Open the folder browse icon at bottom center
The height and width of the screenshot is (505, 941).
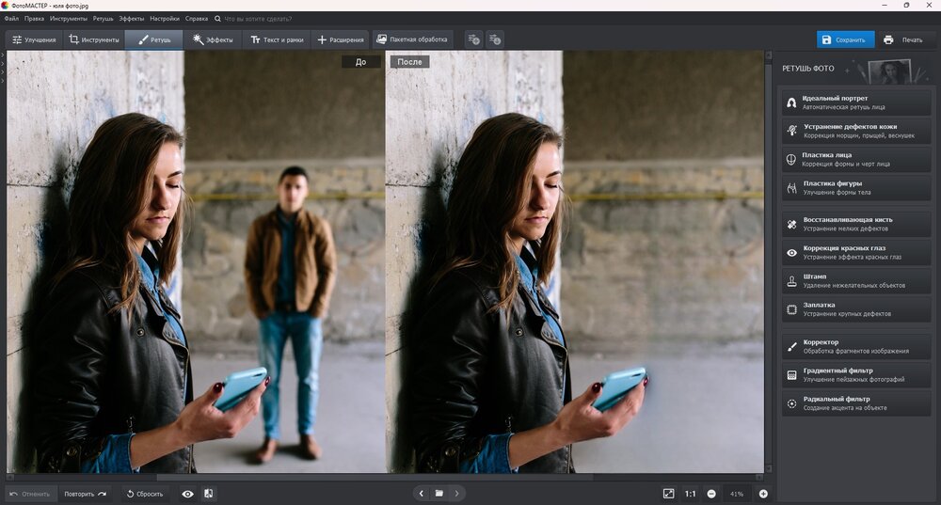tap(439, 494)
